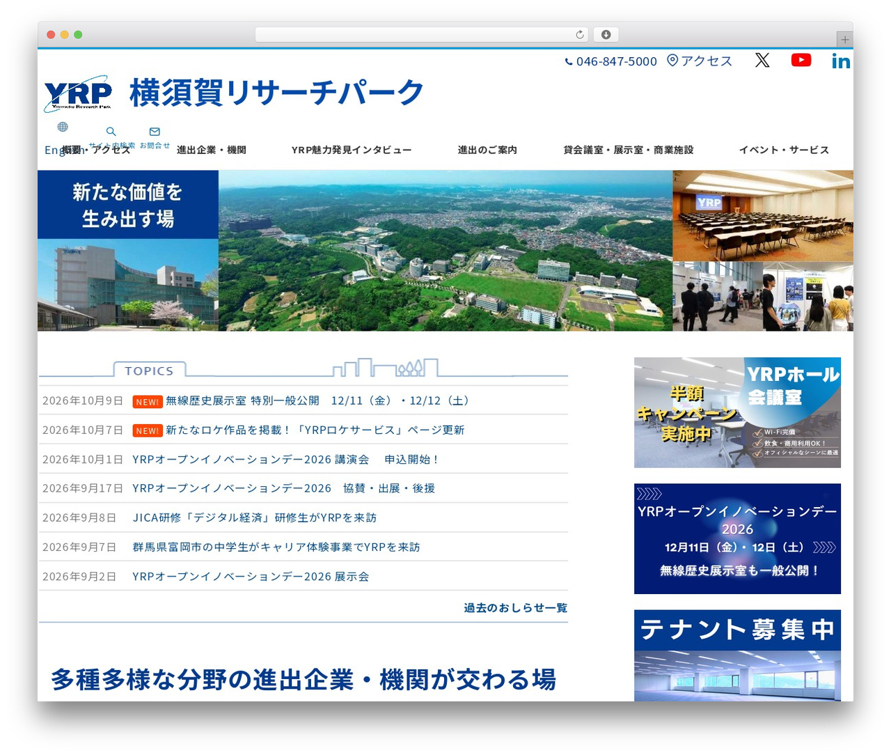Screen dimensions: 891x755
Task: Click the aerial view hero image
Action: click(x=445, y=251)
